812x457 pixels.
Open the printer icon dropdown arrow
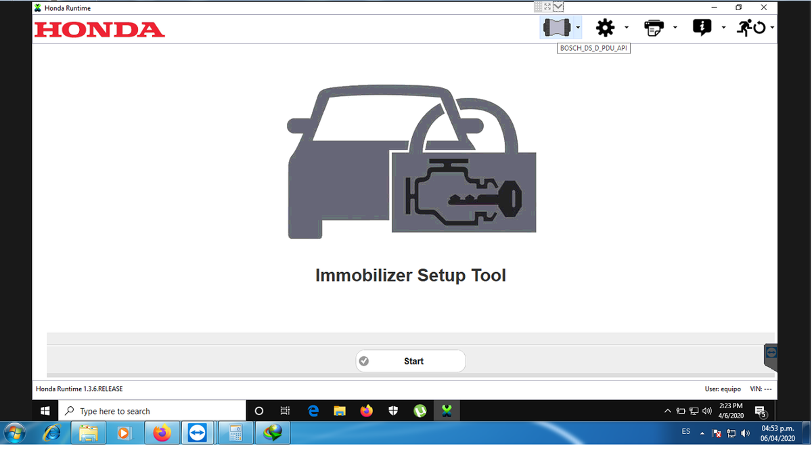tap(675, 28)
